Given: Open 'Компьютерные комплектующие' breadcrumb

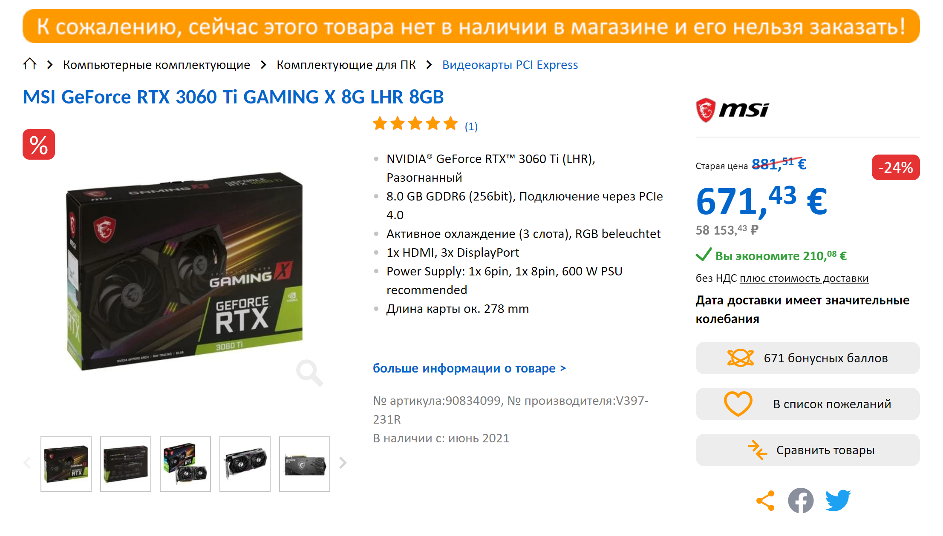Looking at the screenshot, I should pyautogui.click(x=156, y=65).
